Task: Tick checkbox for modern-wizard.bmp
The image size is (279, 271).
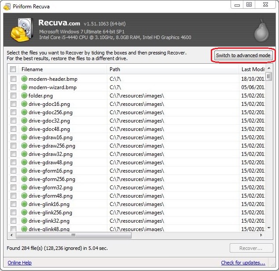Action: point(13,87)
